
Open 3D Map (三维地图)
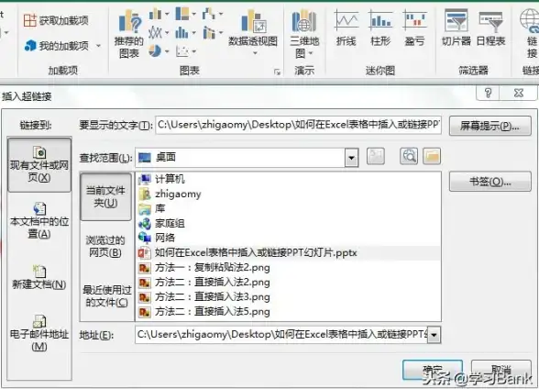point(304,34)
